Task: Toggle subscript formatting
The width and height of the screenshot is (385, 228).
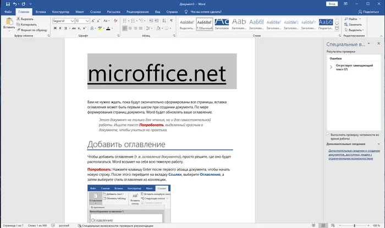Action: click(x=79, y=28)
